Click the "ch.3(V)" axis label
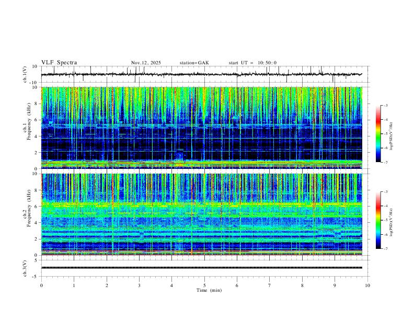This screenshot has width=414, height=320. pos(25,268)
